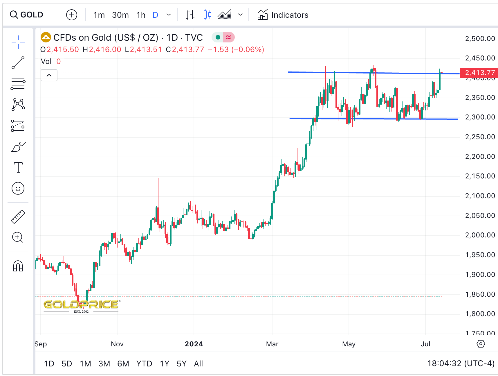Select the text annotation tool

tap(18, 167)
